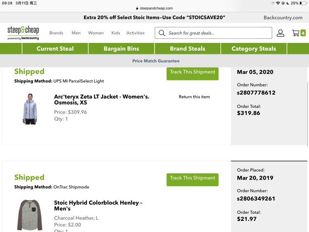Open the Stoic Henley product thumbnail
309x232 pixels.
(x=30, y=215)
